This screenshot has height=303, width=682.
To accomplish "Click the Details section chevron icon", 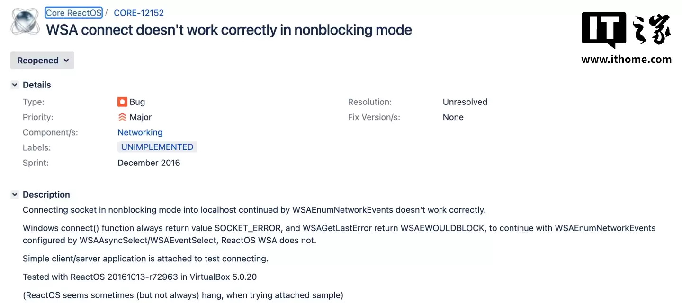I will click(x=14, y=84).
